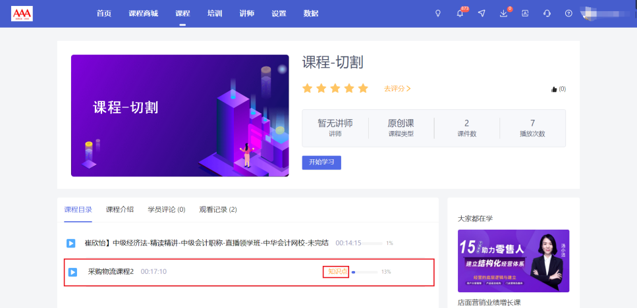
Task: Play the 中级经济法 courseware icon
Action: click(70, 244)
